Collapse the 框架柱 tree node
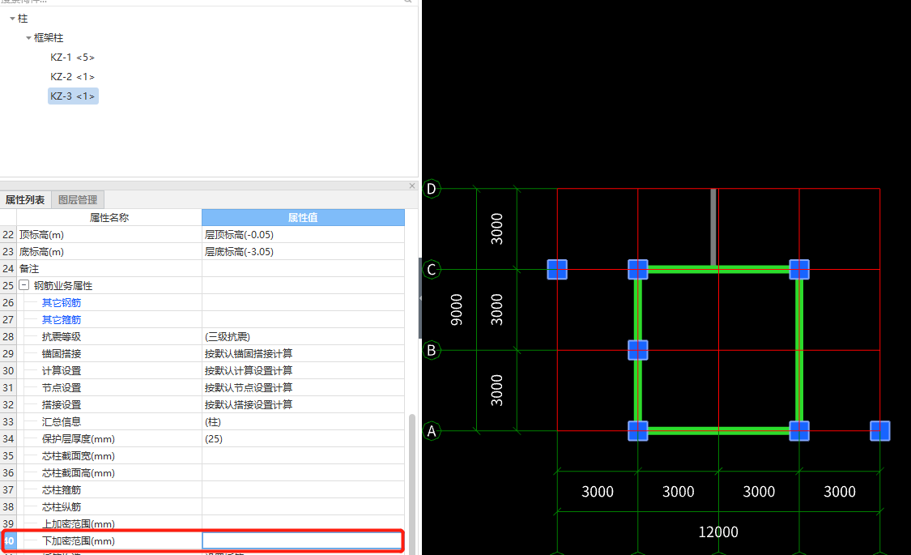Viewport: 911px width, 555px height. 28,38
